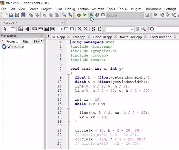Save the current file icon
Image resolution: width=179 pixels, height=150 pixels.
point(17,15)
